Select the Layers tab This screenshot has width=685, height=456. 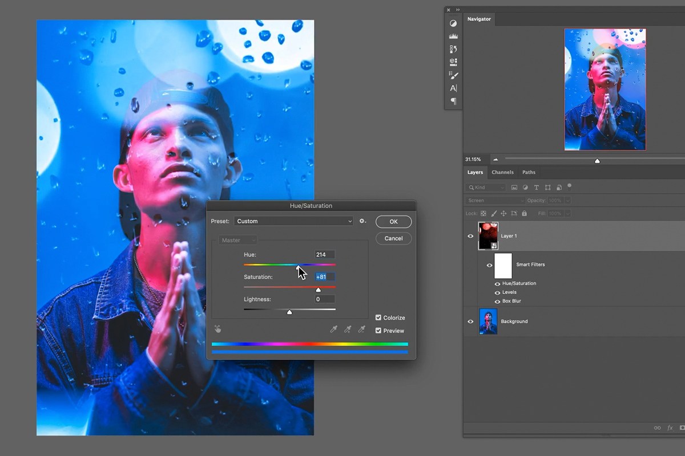(475, 172)
